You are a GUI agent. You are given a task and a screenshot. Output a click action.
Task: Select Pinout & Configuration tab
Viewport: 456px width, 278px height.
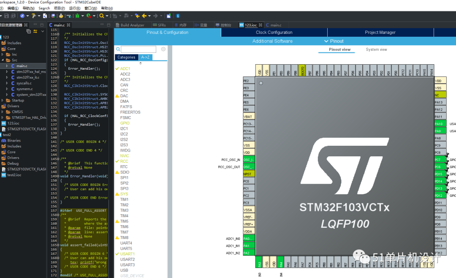coord(168,32)
